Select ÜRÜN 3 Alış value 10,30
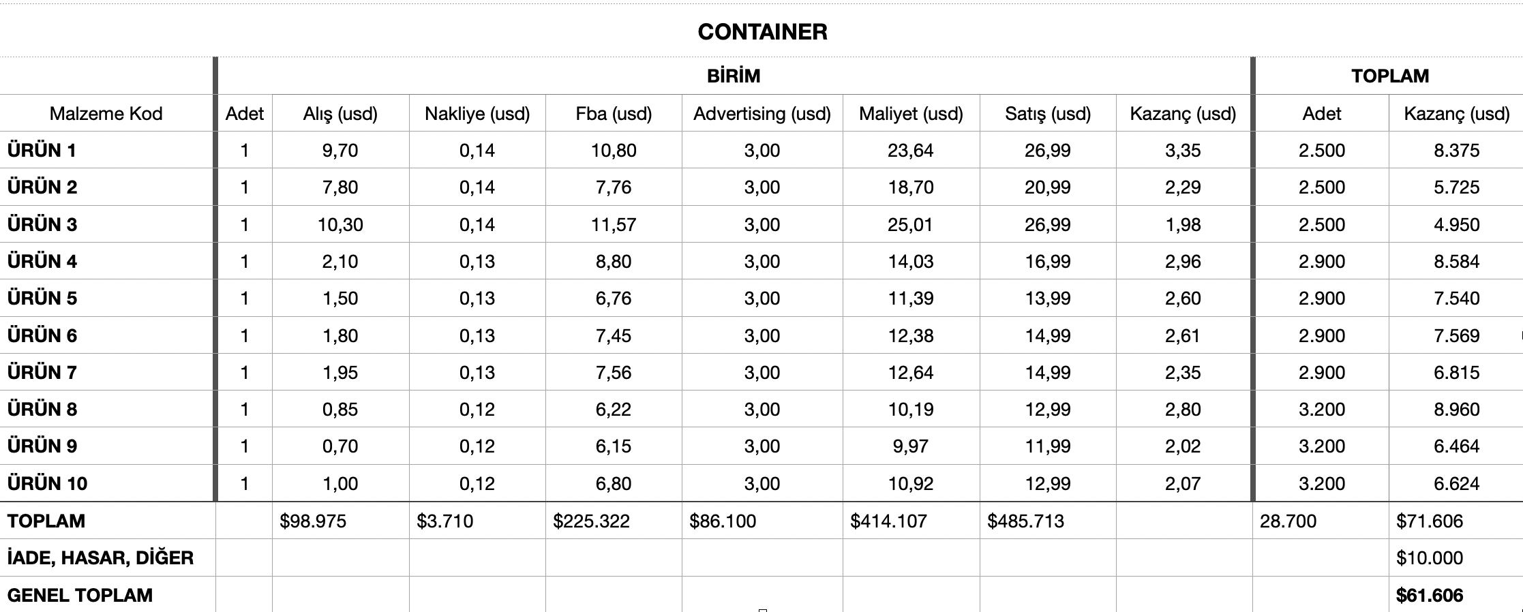 tap(340, 224)
